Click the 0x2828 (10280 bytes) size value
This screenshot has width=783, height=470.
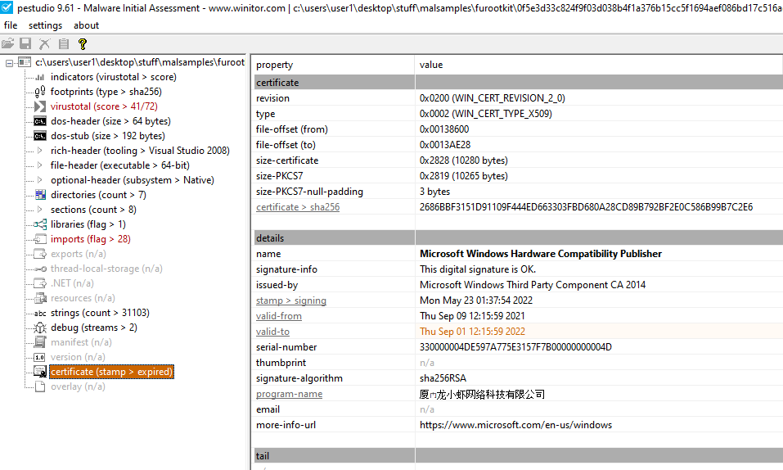tap(463, 160)
